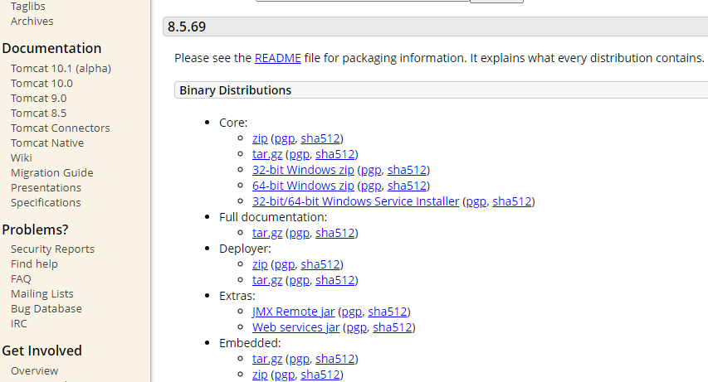Open Tomcat 9.0 documentation
Viewport: 708px width, 382px height.
pos(38,99)
